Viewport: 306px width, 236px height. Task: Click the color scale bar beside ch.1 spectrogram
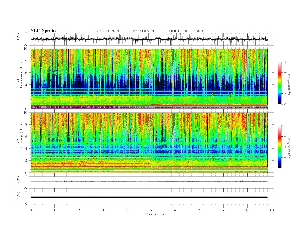[x=279, y=83]
